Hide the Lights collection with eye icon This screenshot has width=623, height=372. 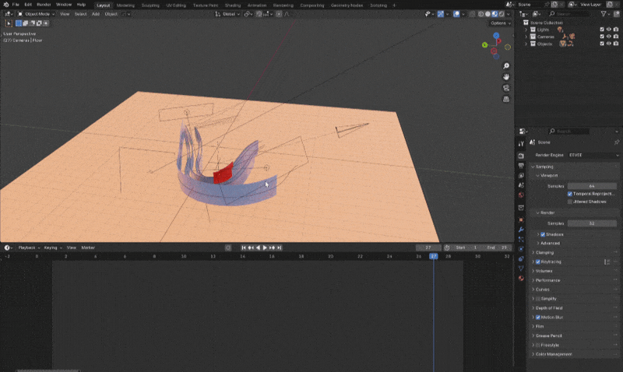(609, 30)
